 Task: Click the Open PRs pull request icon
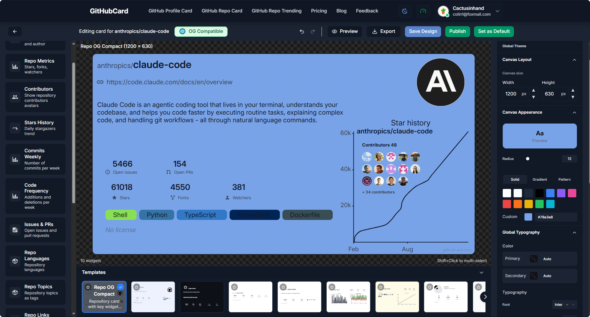pos(169,172)
